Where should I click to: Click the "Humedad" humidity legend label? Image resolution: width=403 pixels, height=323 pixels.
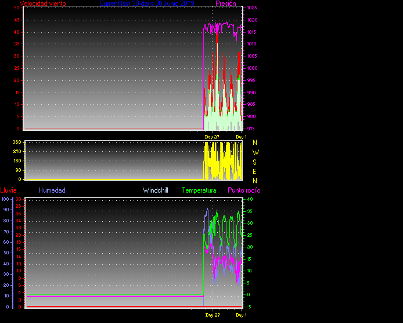(x=52, y=190)
